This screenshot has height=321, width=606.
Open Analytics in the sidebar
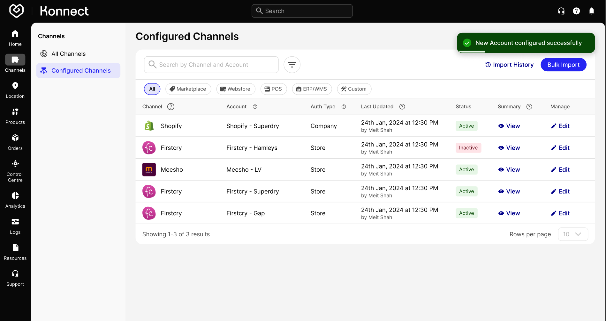pyautogui.click(x=15, y=200)
